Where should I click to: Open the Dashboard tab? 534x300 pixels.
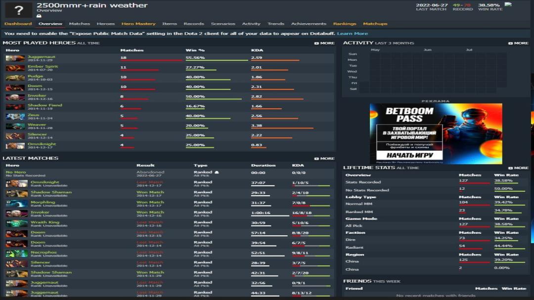pyautogui.click(x=18, y=24)
